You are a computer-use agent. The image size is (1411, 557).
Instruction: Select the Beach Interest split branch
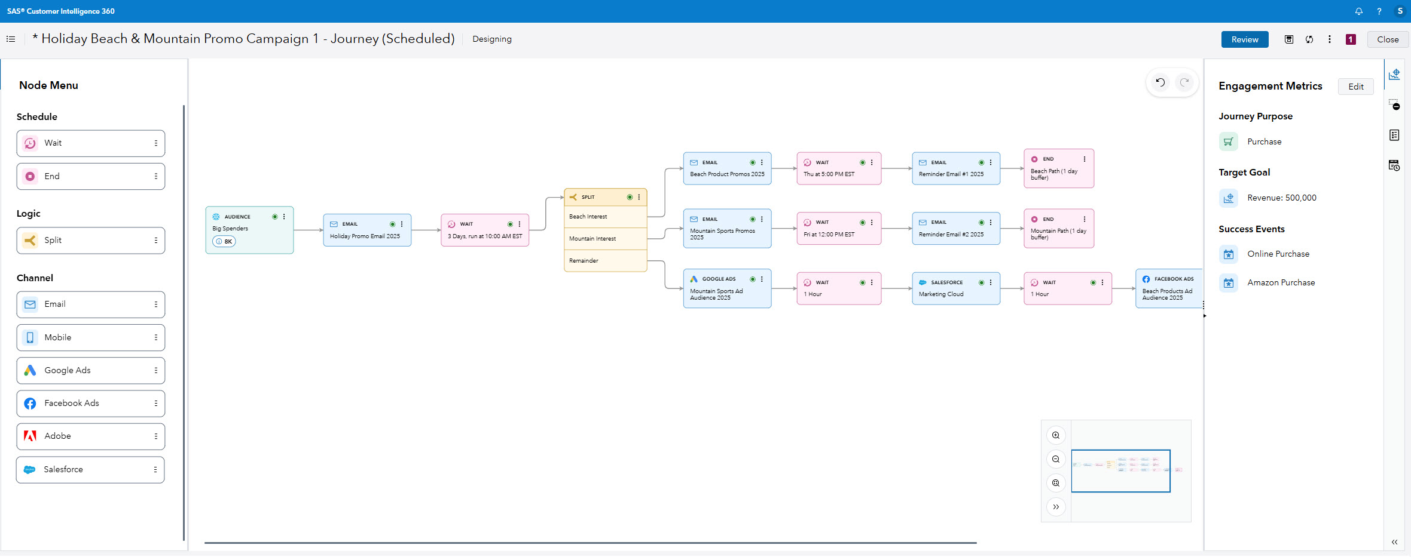tap(606, 217)
